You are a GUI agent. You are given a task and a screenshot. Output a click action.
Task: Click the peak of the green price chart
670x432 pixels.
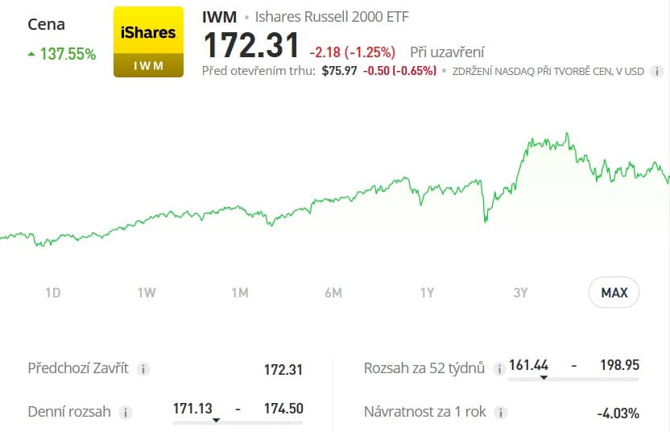point(567,135)
